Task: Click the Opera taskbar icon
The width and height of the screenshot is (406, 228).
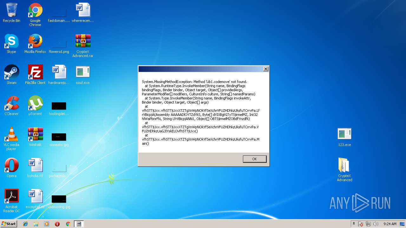Action: 57,224
